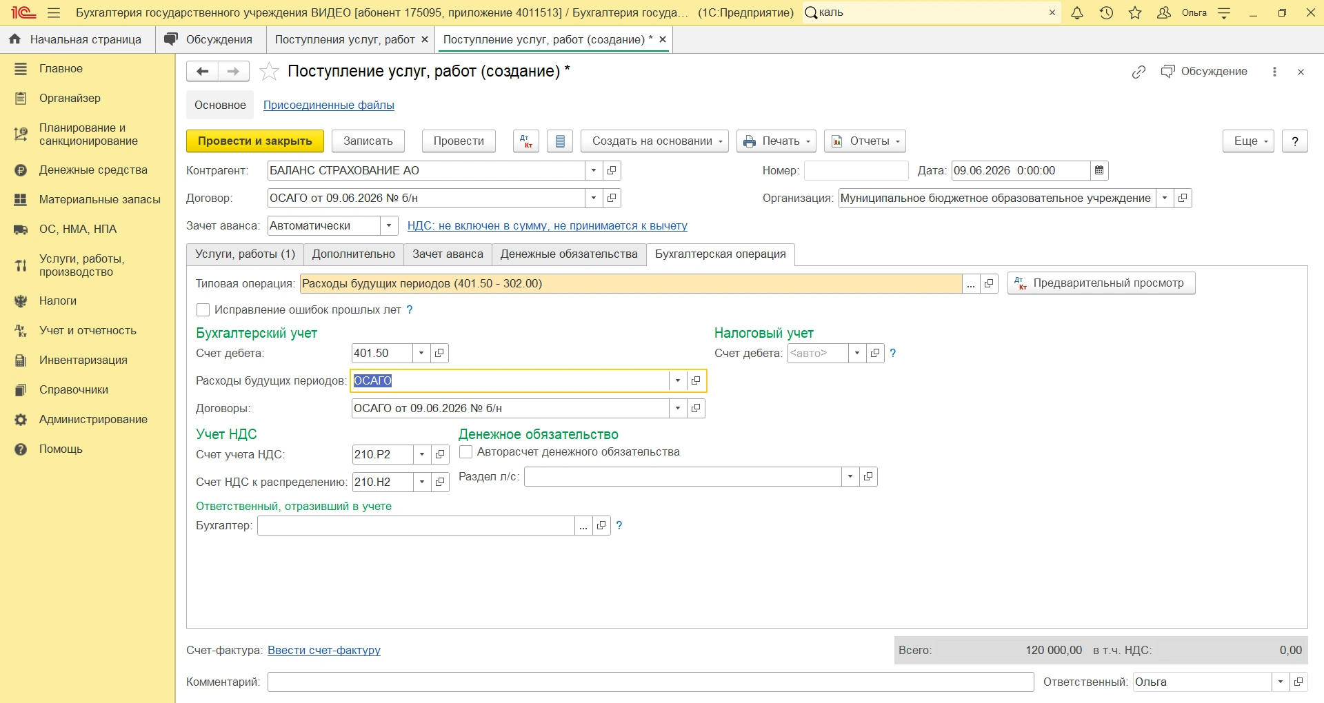The width and height of the screenshot is (1324, 703).
Task: Open the notifications bell icon
Action: [1077, 12]
